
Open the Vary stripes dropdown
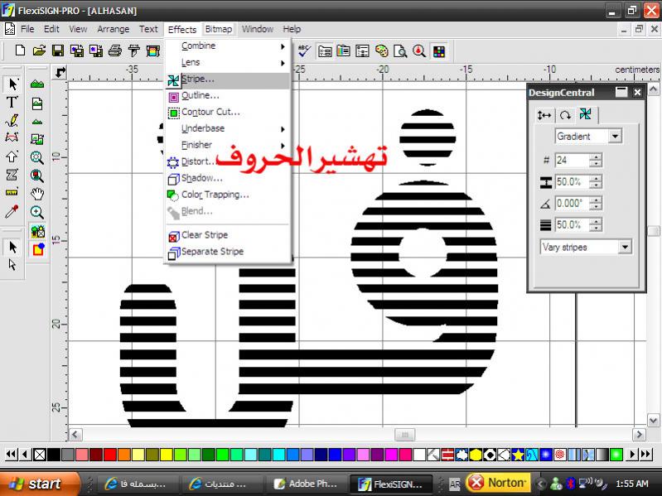[624, 247]
